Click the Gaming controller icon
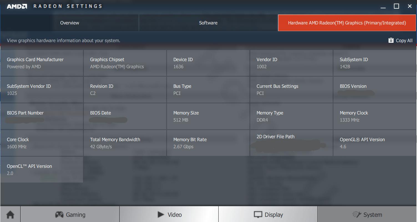Screen dimensions: 417x222 pos(59,214)
